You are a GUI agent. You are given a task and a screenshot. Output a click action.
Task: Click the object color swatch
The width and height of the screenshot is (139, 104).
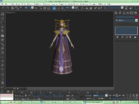click(x=136, y=17)
